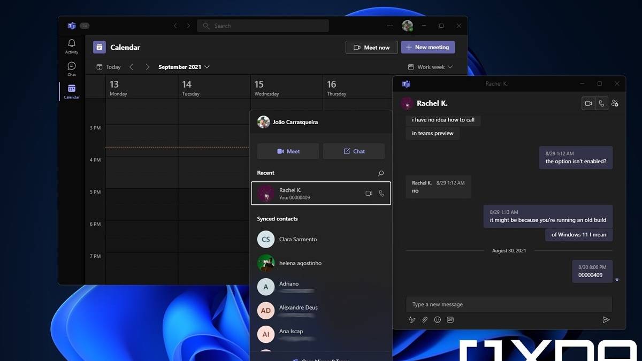Search the Recent contacts with magnifier icon

381,173
